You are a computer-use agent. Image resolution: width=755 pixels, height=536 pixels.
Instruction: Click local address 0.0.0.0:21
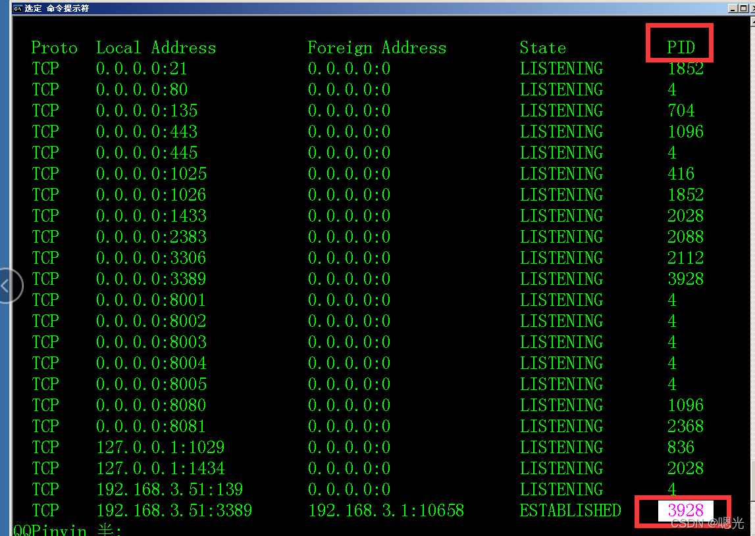[142, 68]
